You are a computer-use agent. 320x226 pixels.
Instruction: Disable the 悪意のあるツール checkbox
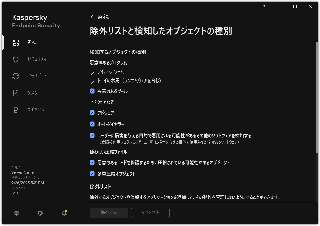(x=91, y=91)
